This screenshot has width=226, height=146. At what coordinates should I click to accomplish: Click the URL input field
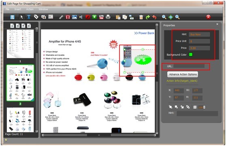click(x=189, y=66)
